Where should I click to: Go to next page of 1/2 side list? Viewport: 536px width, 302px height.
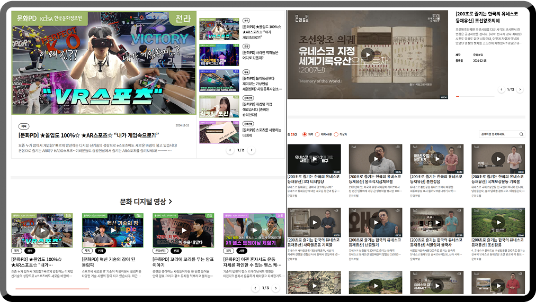(x=252, y=150)
